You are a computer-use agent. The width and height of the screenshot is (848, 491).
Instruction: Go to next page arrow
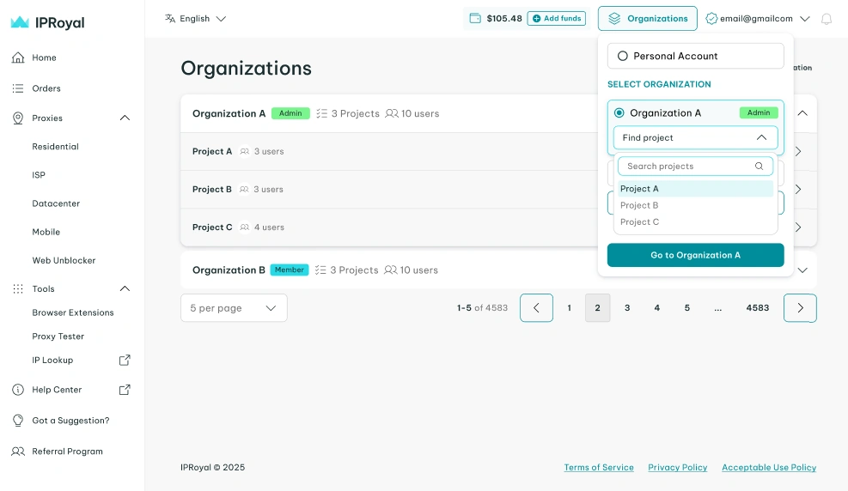click(800, 308)
